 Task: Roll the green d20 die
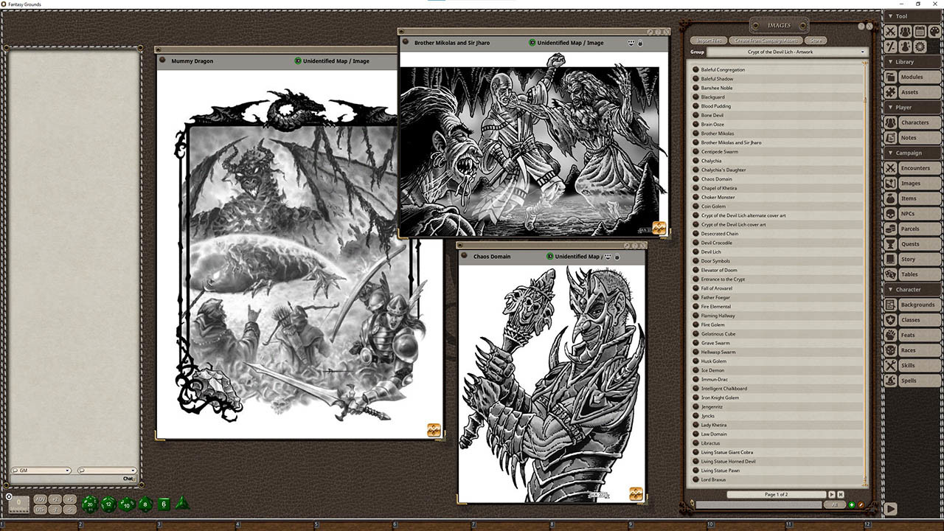[x=89, y=504]
